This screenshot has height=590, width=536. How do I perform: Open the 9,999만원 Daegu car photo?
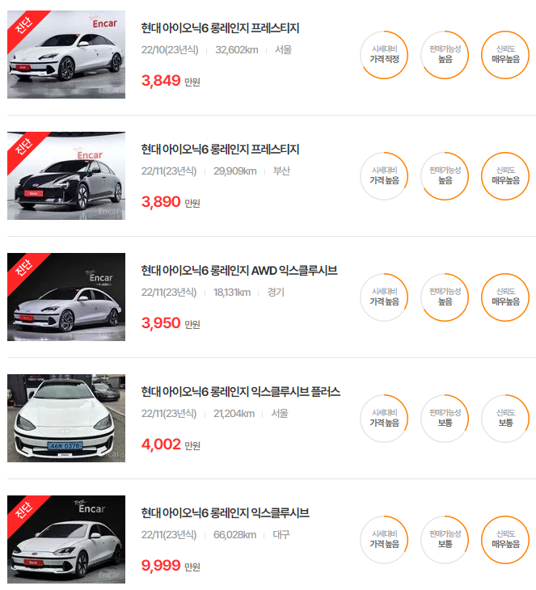[66, 539]
